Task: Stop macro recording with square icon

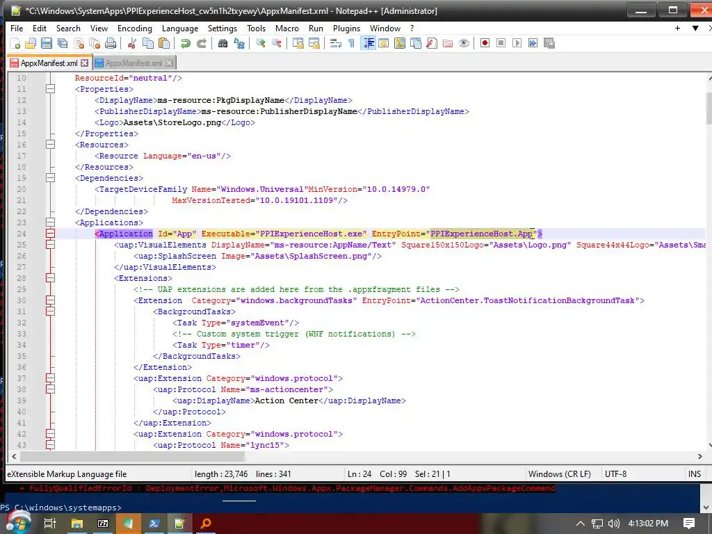Action: pyautogui.click(x=501, y=43)
